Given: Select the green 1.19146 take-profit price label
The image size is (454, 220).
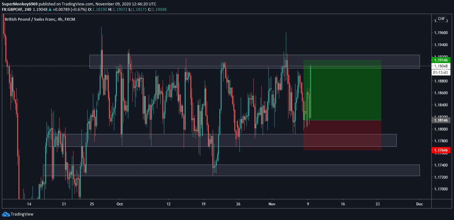Looking at the screenshot, I should (x=441, y=60).
